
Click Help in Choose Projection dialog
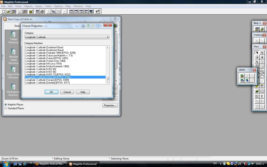[x=83, y=92]
